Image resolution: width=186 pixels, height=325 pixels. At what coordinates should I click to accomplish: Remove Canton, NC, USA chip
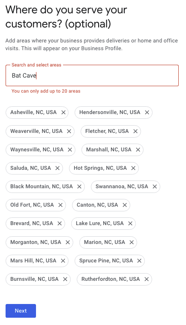[x=125, y=205]
